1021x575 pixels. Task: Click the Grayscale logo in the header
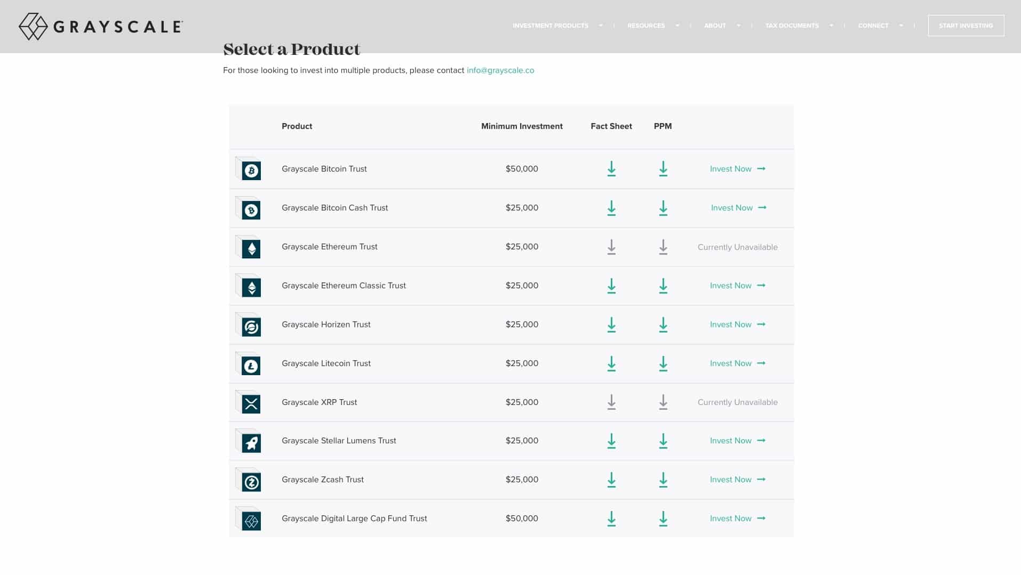pos(101,27)
